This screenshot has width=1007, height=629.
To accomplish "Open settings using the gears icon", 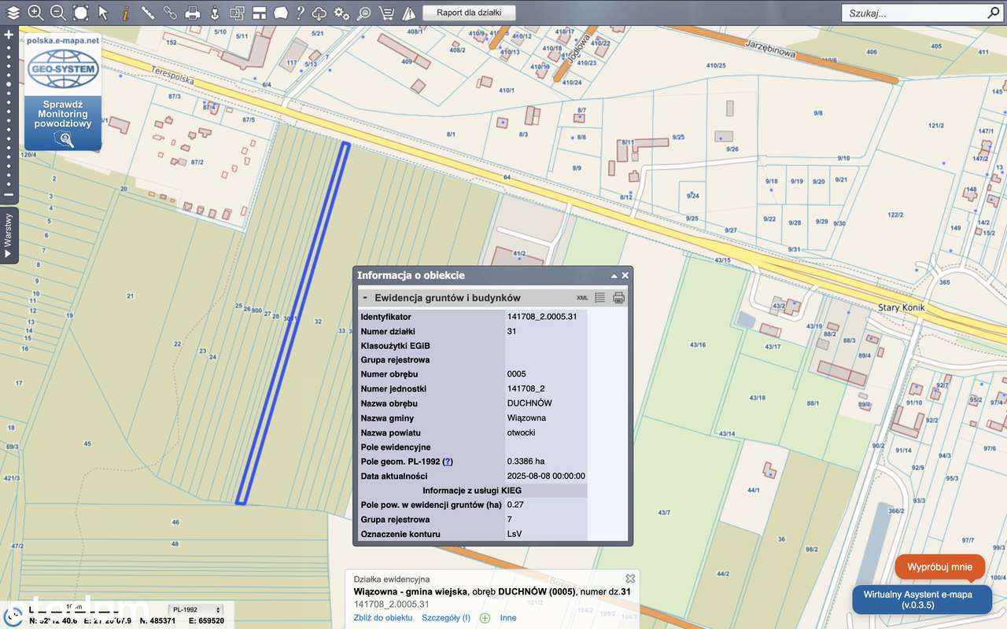I will pyautogui.click(x=340, y=13).
